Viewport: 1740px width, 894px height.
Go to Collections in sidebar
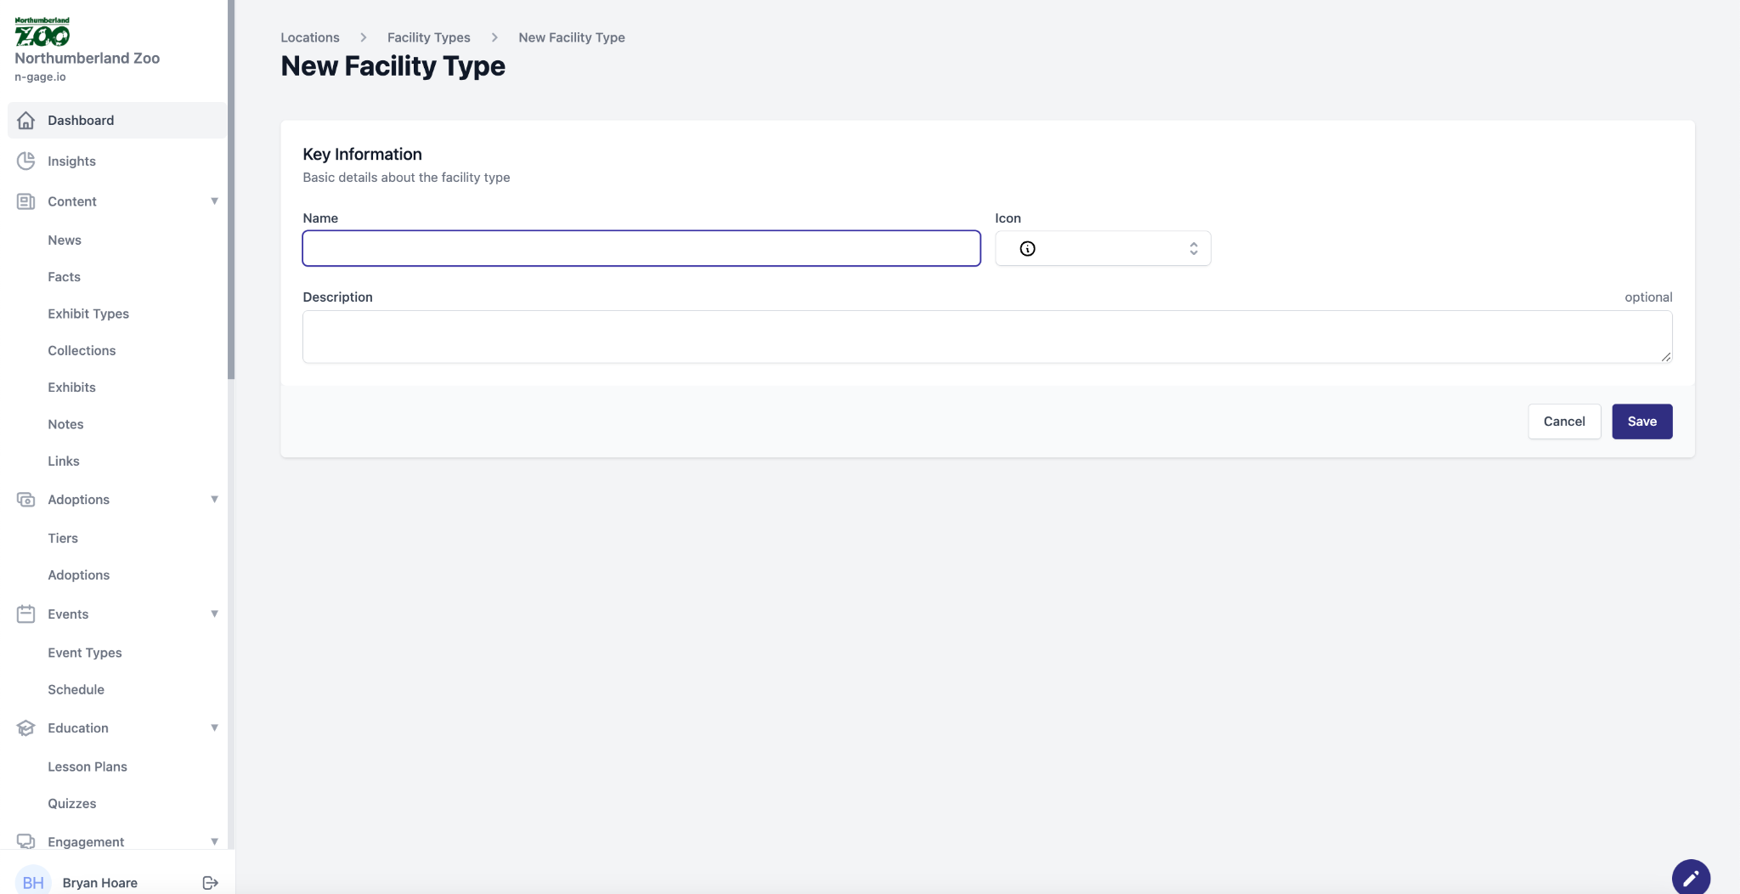82,350
